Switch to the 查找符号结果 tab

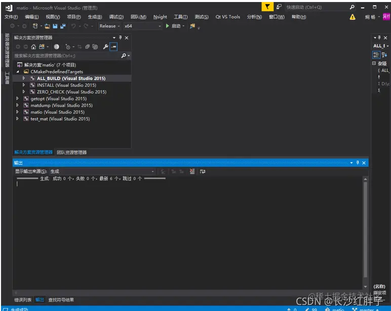point(61,300)
